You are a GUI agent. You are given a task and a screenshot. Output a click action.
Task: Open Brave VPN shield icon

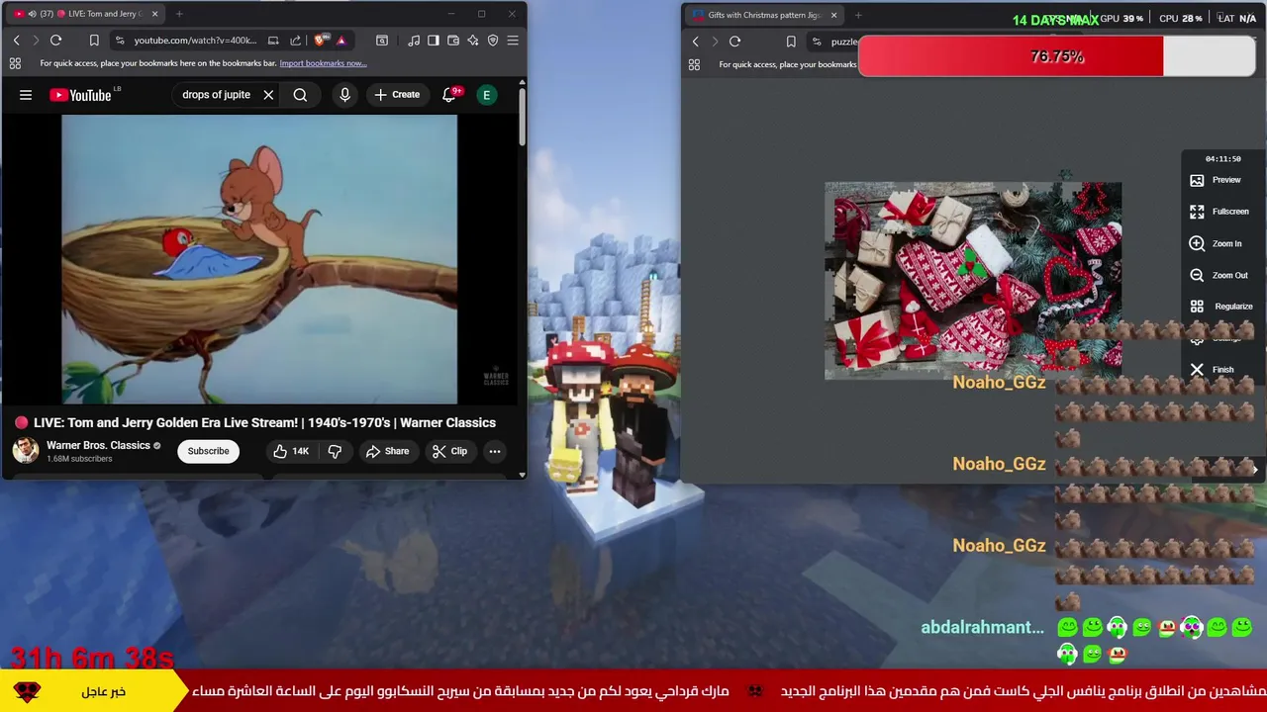click(x=493, y=41)
